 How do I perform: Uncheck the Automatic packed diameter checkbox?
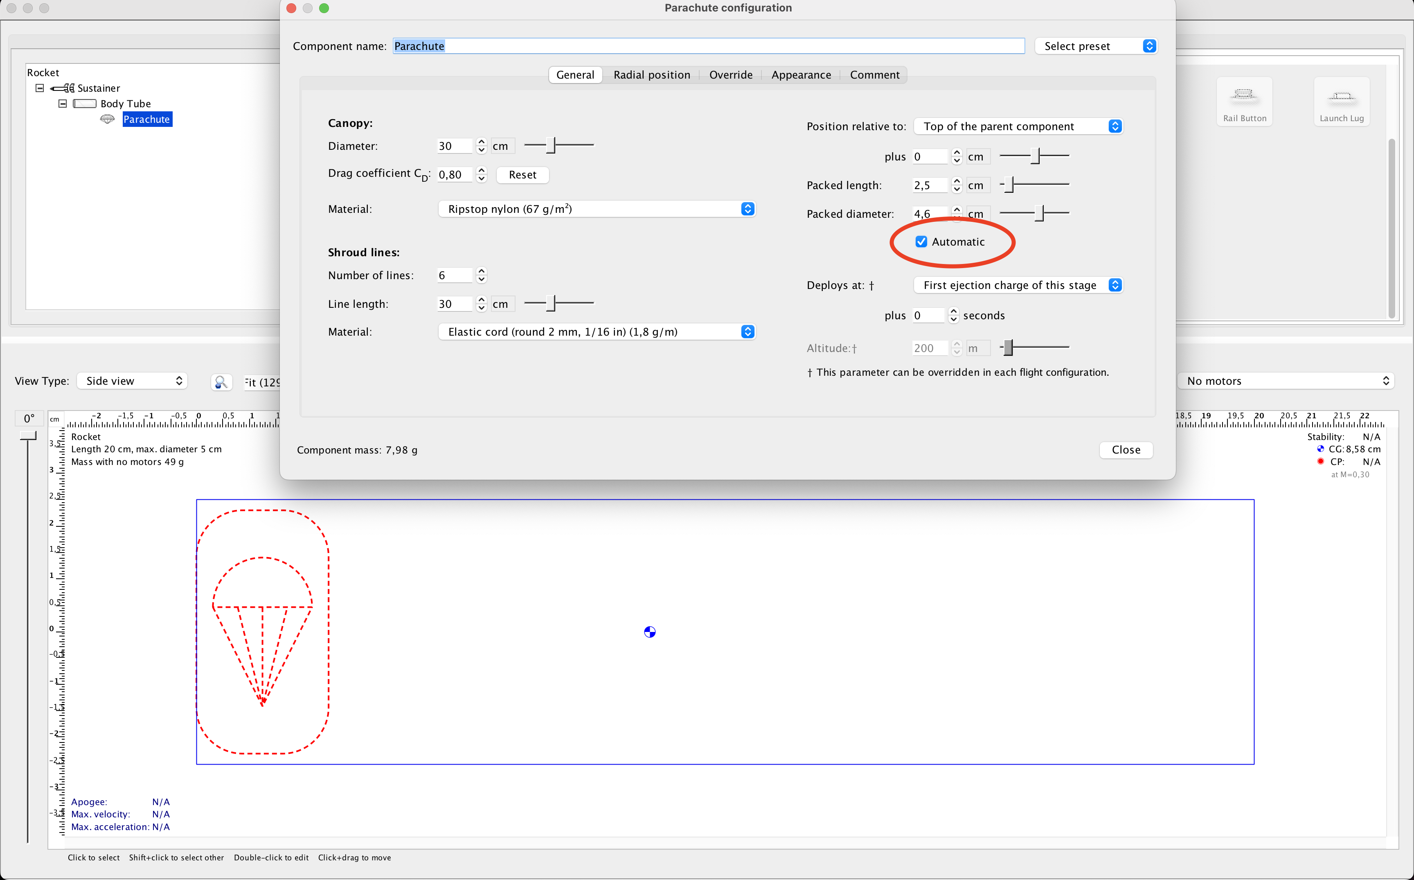921,241
